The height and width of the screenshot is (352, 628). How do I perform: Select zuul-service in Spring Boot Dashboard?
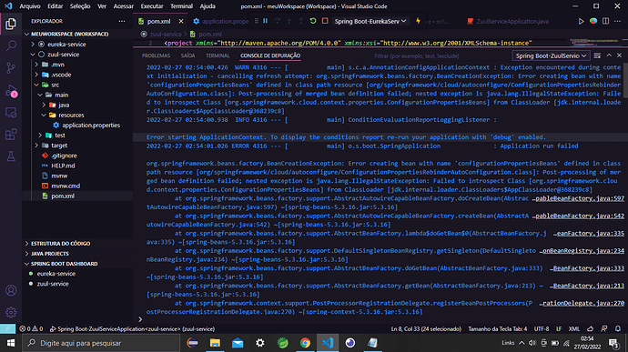53,284
